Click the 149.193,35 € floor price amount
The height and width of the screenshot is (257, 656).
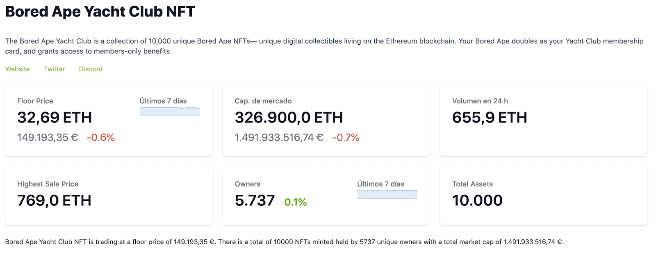(48, 137)
